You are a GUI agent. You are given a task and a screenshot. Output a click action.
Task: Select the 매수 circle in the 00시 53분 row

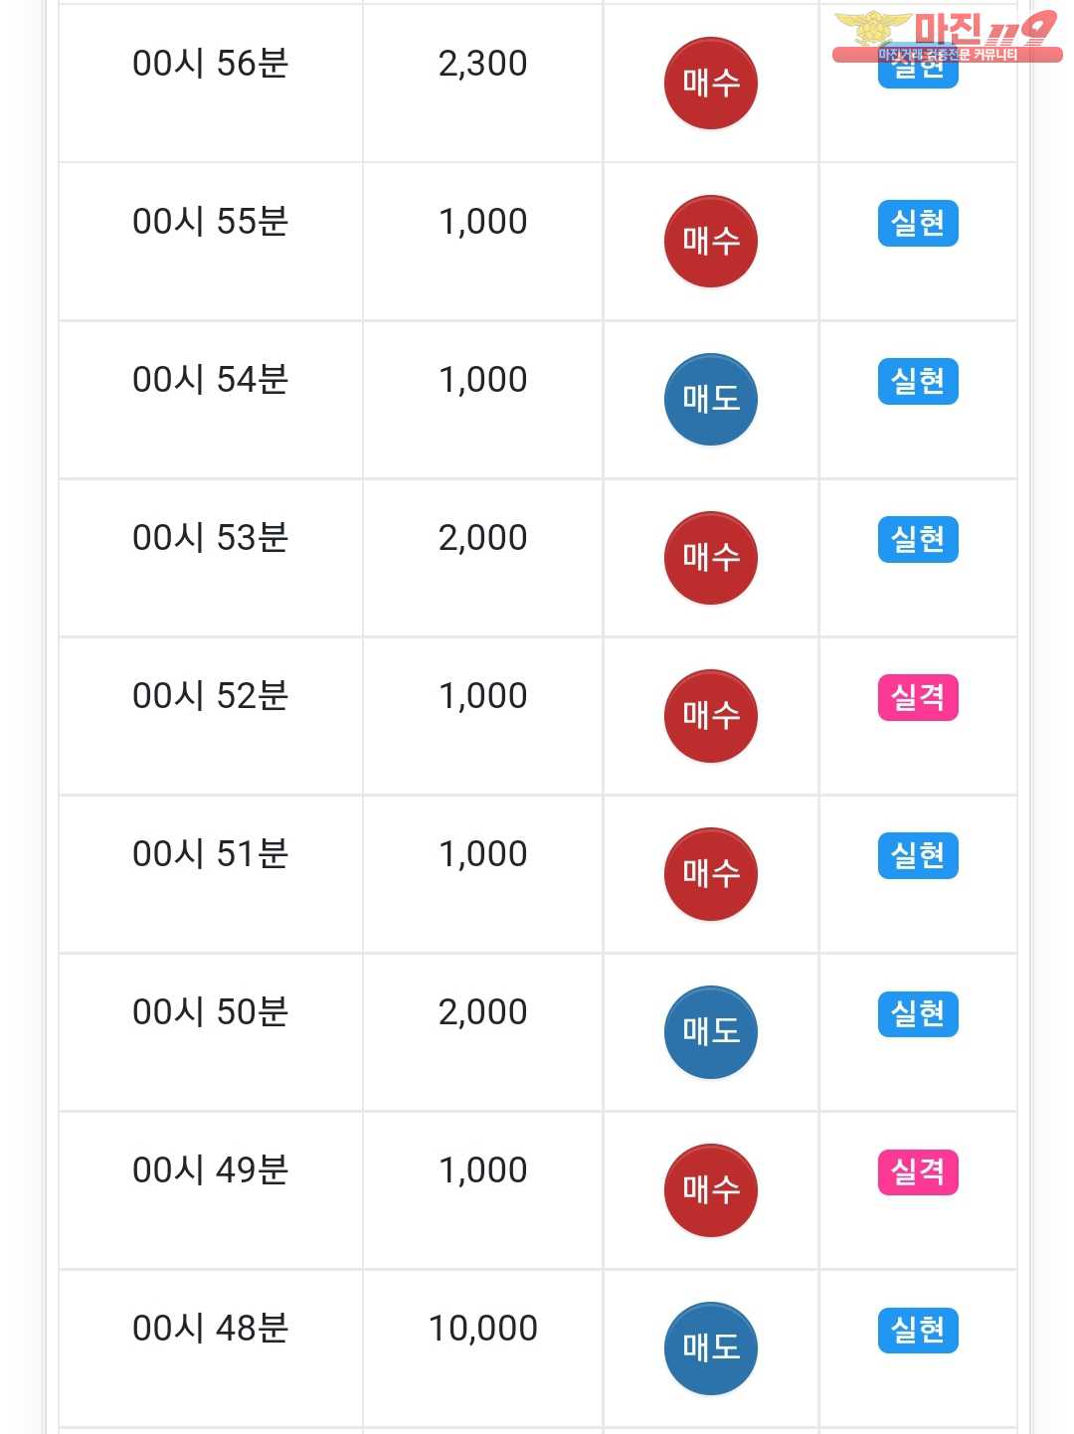click(710, 558)
